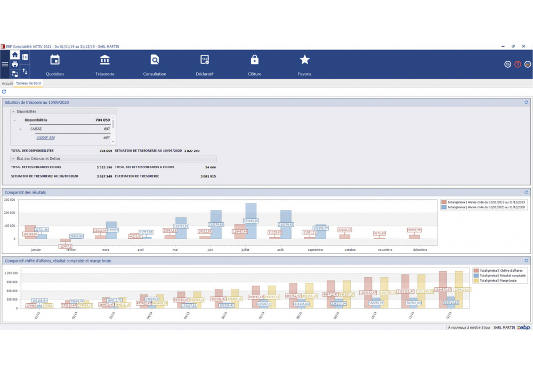
Task: Expand État des Créances et Dettes section
Action: 14,159
